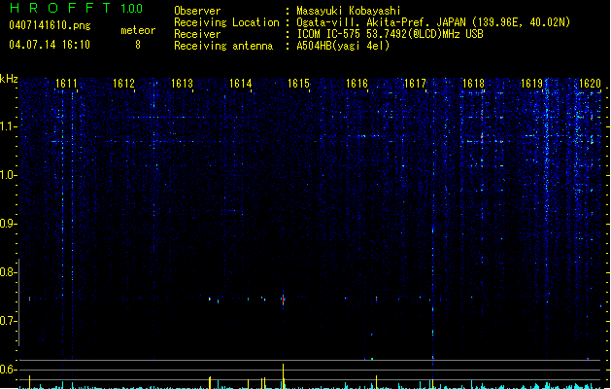Click the observer name Masayuki Kobayashi
The height and width of the screenshot is (389, 611).
coord(349,11)
